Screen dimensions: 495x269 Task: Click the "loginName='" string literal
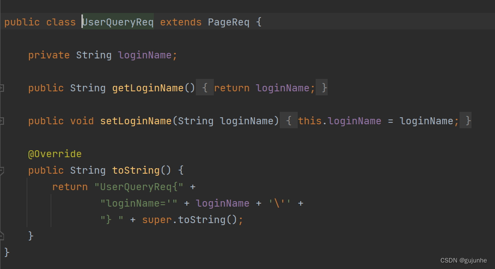[x=138, y=204]
